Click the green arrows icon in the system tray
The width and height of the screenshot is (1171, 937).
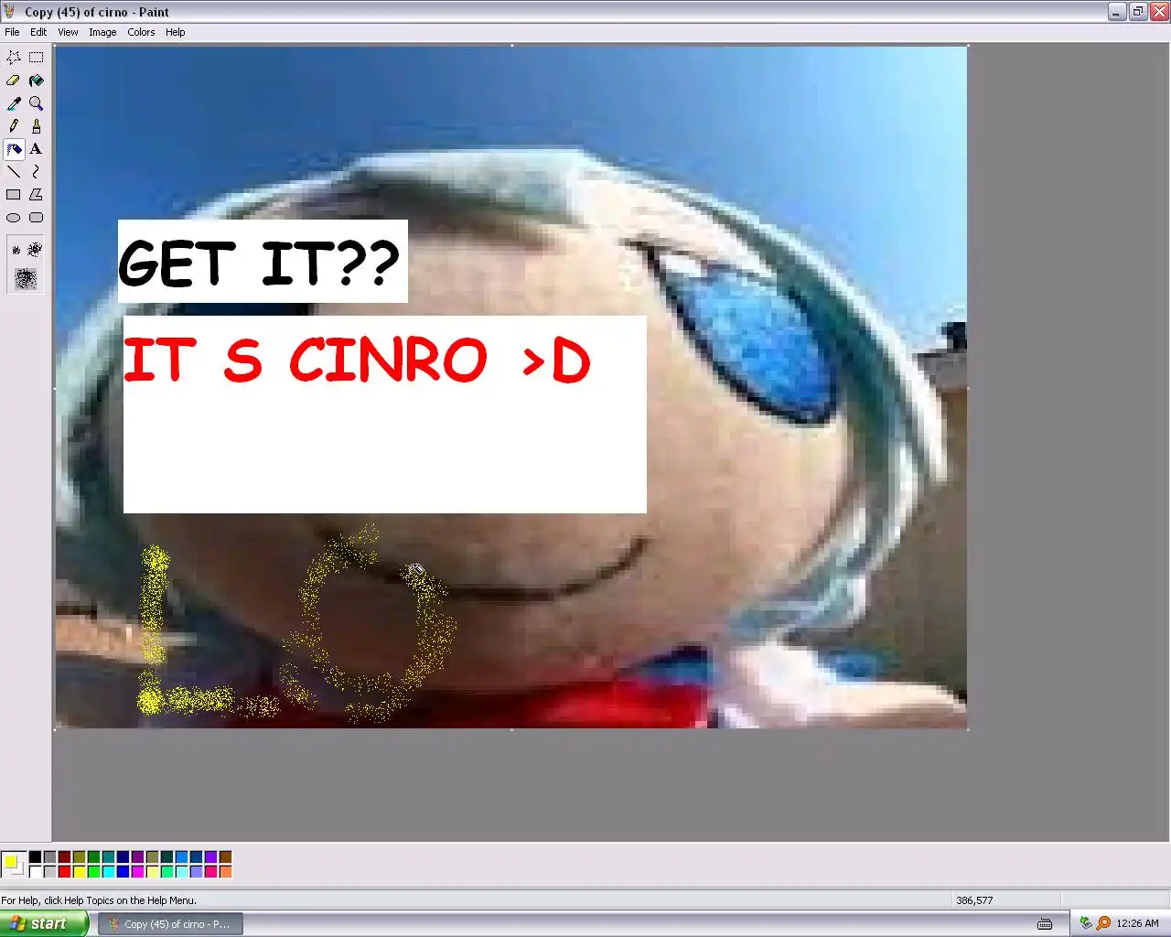[x=1086, y=923]
